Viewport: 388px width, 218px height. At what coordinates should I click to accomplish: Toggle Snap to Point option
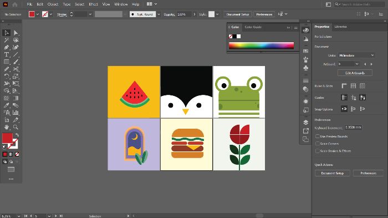(344, 109)
